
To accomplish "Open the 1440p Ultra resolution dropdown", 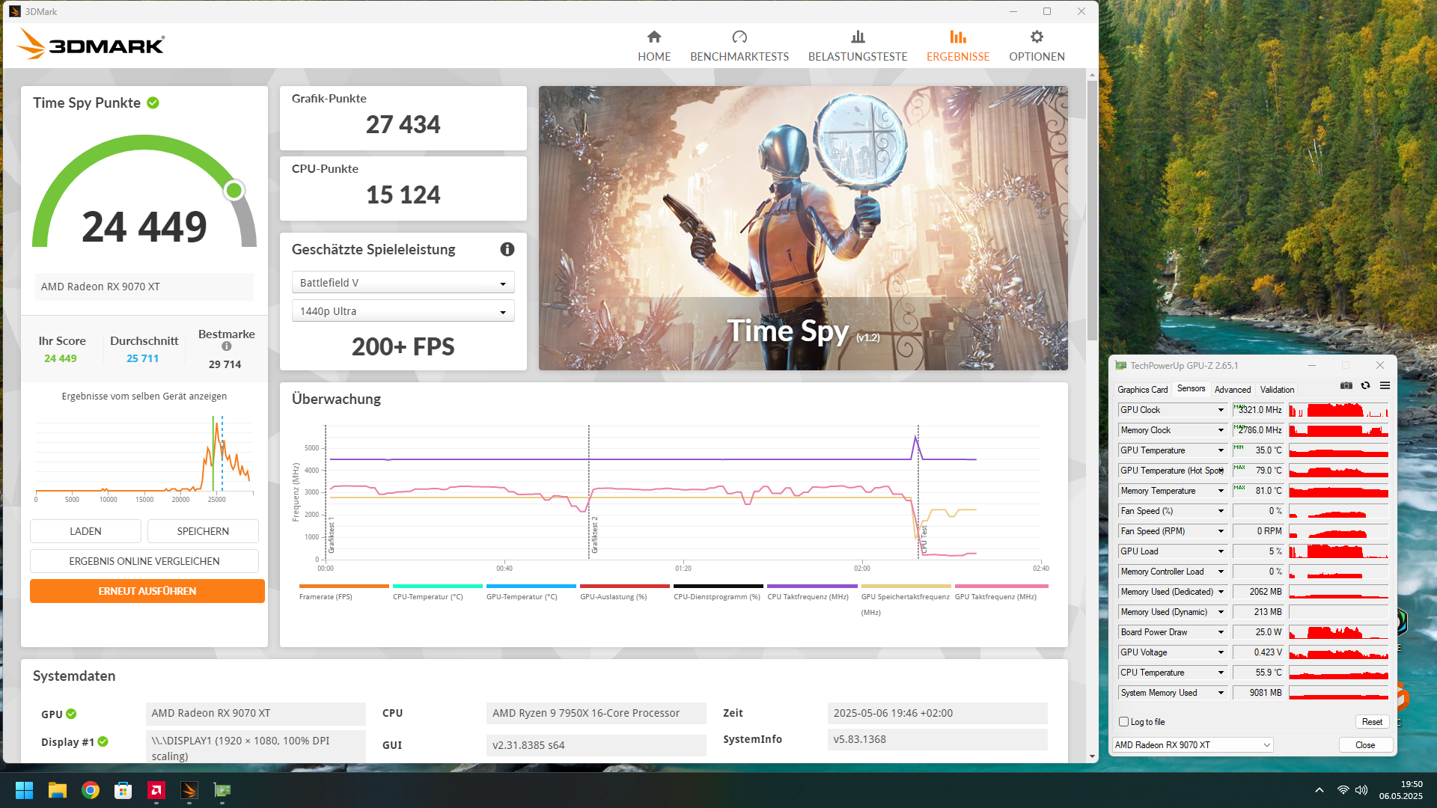I will tap(403, 311).
